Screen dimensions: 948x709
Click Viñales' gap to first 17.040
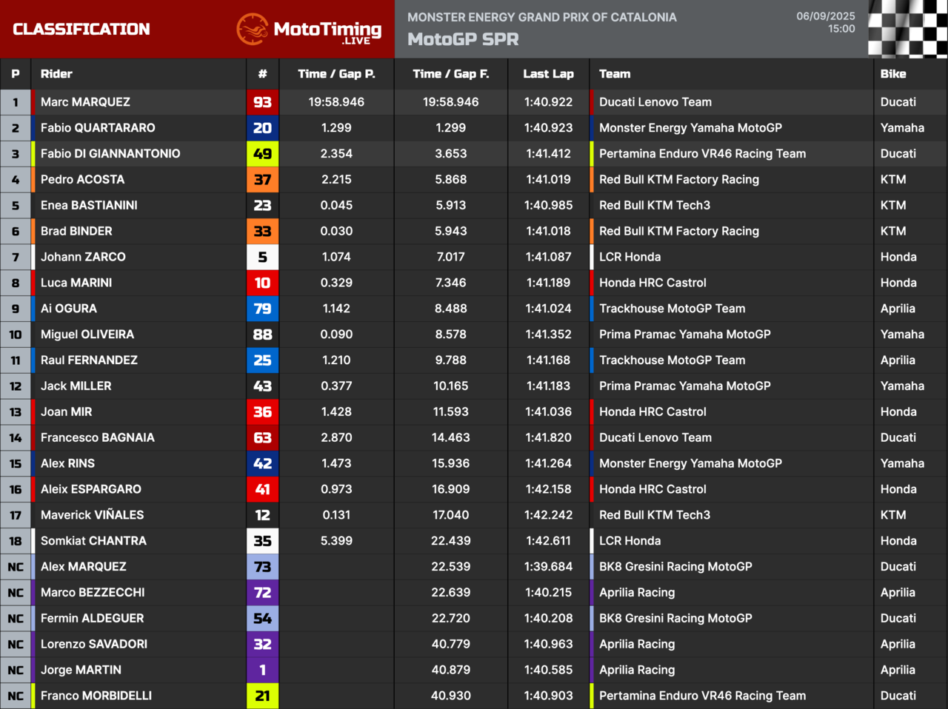[450, 515]
